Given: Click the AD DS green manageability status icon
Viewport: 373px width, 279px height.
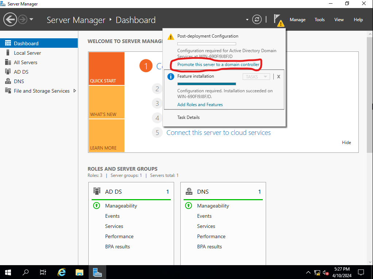Looking at the screenshot, I should pos(97,205).
